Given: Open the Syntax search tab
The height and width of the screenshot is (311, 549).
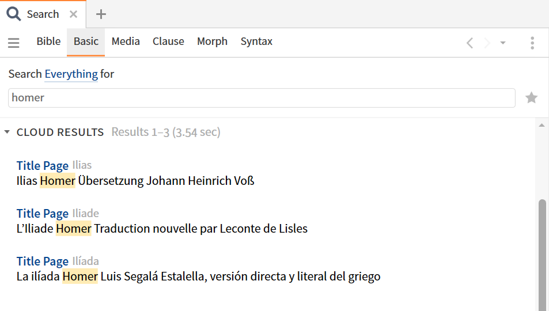Looking at the screenshot, I should click(257, 41).
